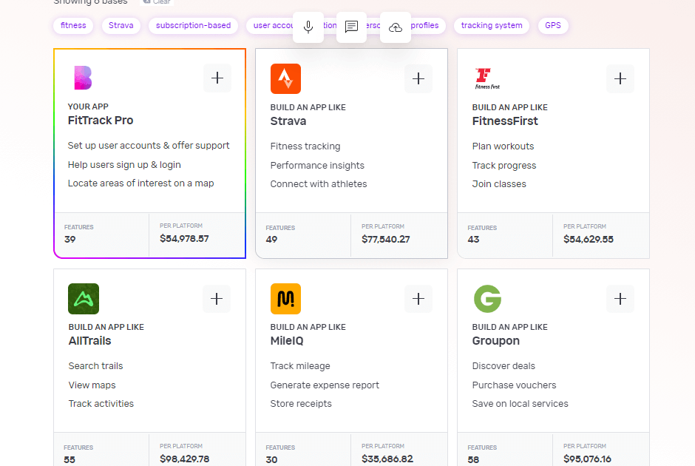Click the cloud upload icon
The height and width of the screenshot is (466, 695).
(x=396, y=27)
